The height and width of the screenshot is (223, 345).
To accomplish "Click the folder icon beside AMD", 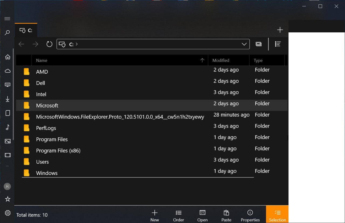I will tap(26, 72).
